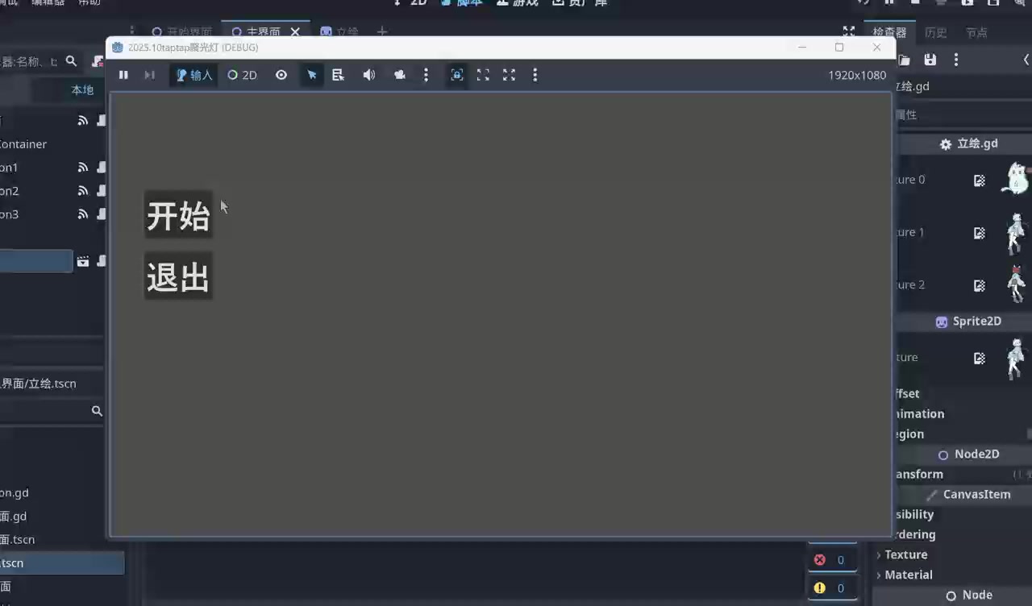Open the window size options three-dot menu

coord(535,75)
